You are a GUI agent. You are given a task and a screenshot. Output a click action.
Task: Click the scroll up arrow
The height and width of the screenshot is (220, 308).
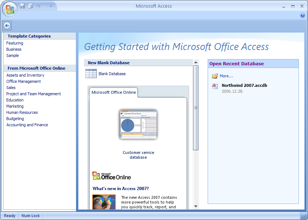196,62
